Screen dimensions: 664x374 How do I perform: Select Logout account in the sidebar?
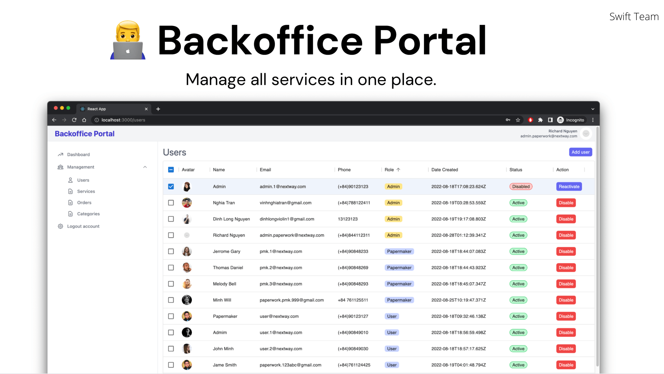(83, 226)
